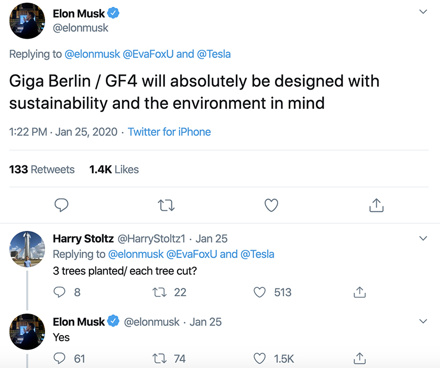The image size is (440, 368).
Task: Reply to Harry Stoltz's tweet
Action: tap(60, 292)
